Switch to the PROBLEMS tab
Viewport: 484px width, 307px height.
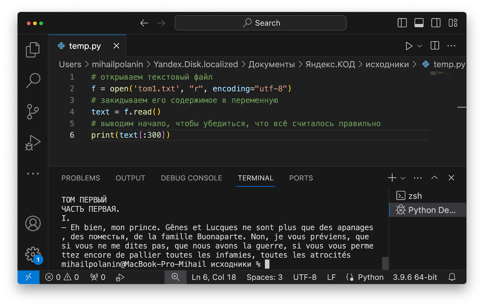[80, 178]
